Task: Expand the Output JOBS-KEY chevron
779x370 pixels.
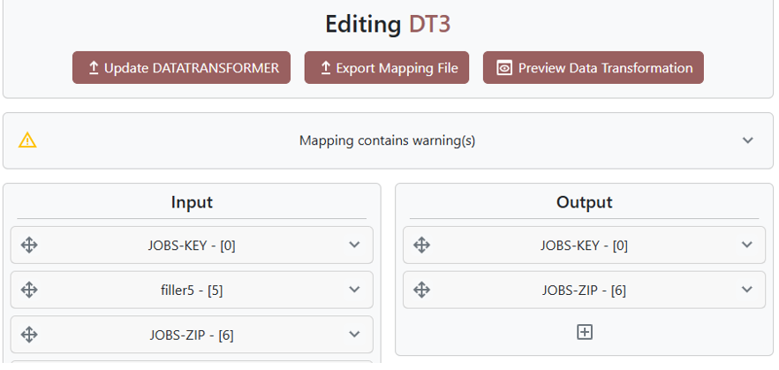Action: tap(746, 245)
